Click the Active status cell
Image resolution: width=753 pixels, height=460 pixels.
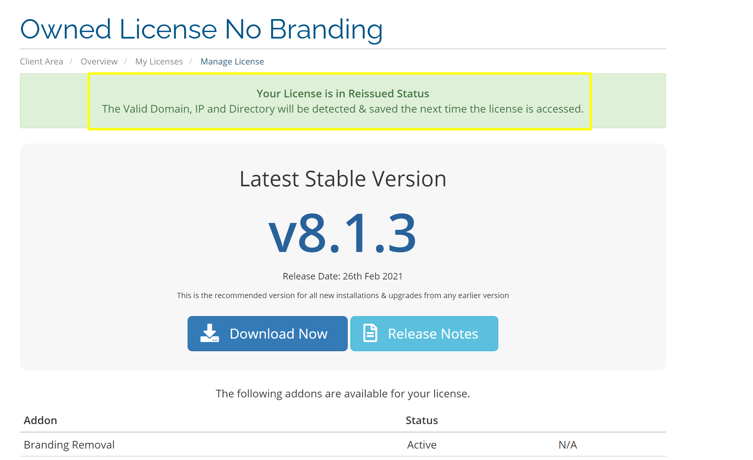coord(421,445)
